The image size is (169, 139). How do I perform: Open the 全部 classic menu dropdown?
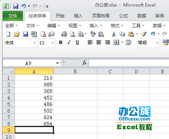(11, 26)
